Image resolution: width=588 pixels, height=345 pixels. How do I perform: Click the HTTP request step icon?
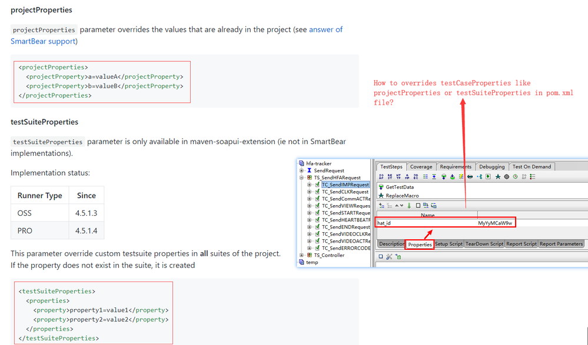click(400, 177)
